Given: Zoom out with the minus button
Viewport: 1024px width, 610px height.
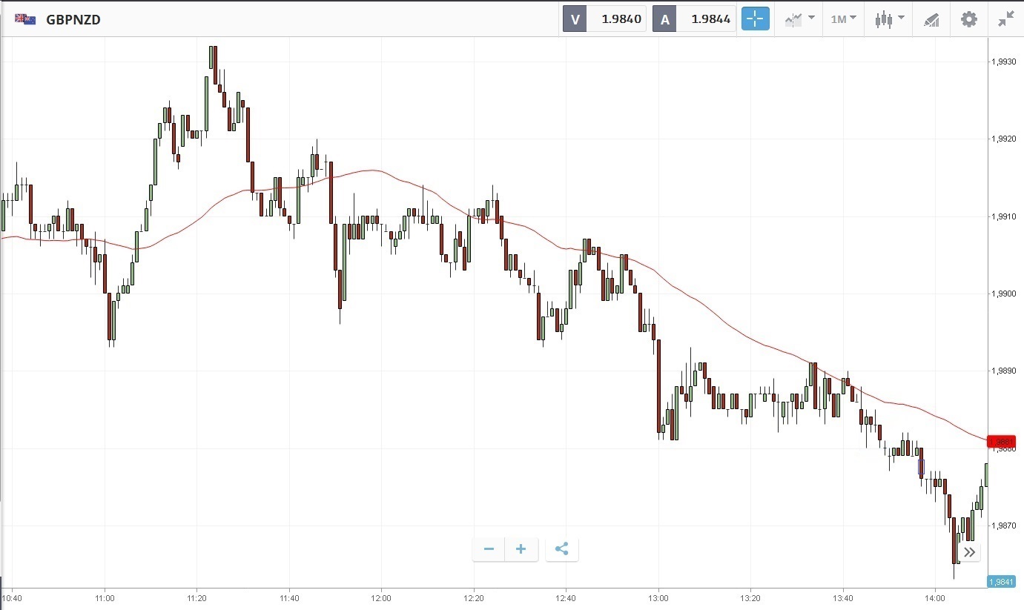Looking at the screenshot, I should [489, 549].
